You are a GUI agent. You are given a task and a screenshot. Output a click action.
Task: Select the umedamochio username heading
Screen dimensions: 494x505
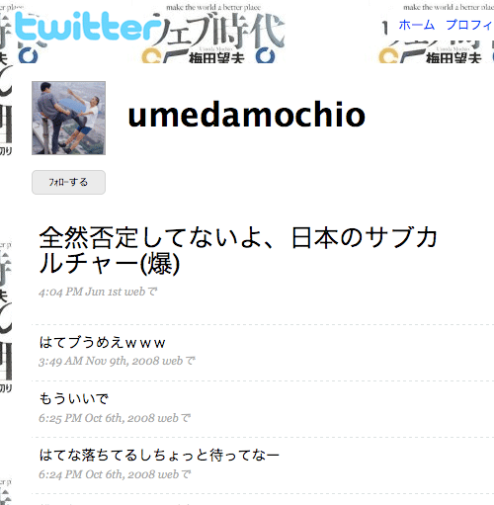coord(247,115)
